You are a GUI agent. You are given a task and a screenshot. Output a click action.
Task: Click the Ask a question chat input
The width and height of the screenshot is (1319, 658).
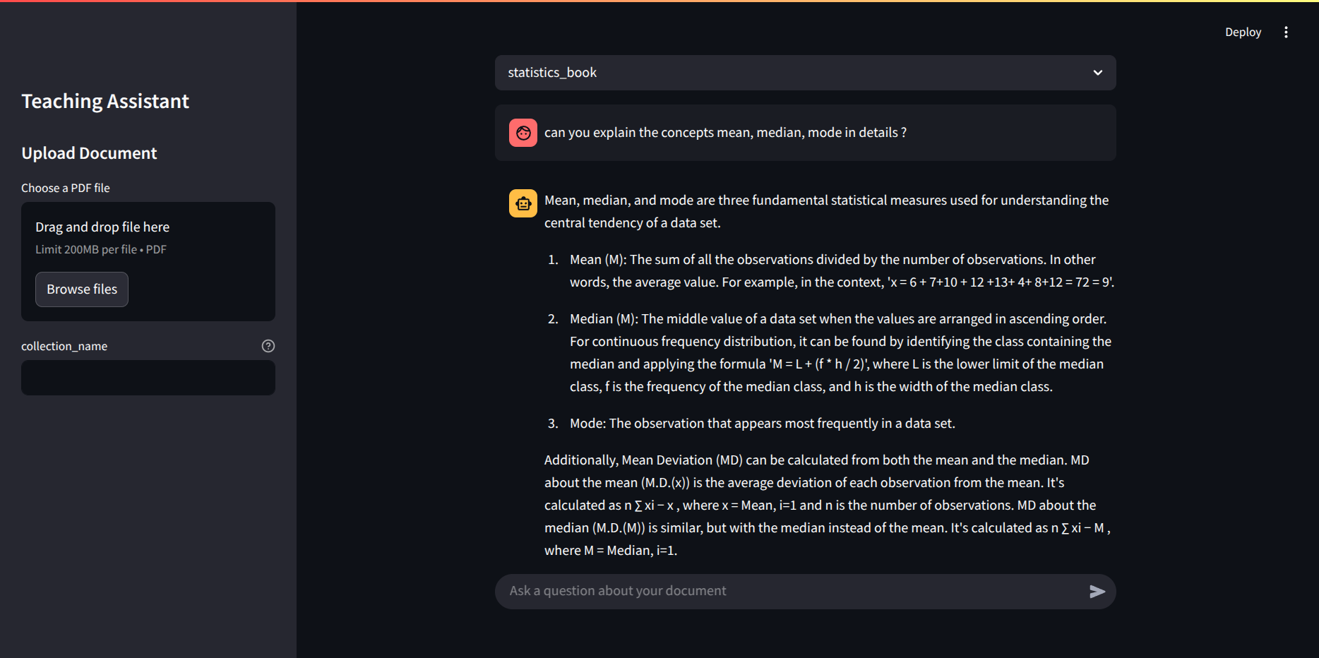[791, 592]
